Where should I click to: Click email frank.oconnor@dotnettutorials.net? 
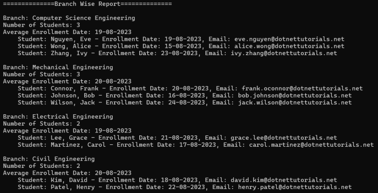(x=302, y=88)
